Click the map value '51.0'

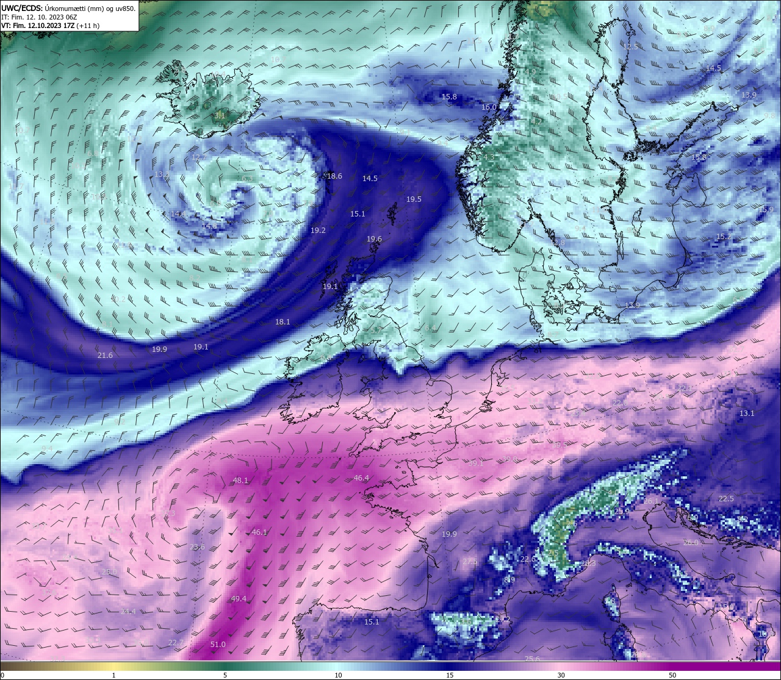point(218,644)
